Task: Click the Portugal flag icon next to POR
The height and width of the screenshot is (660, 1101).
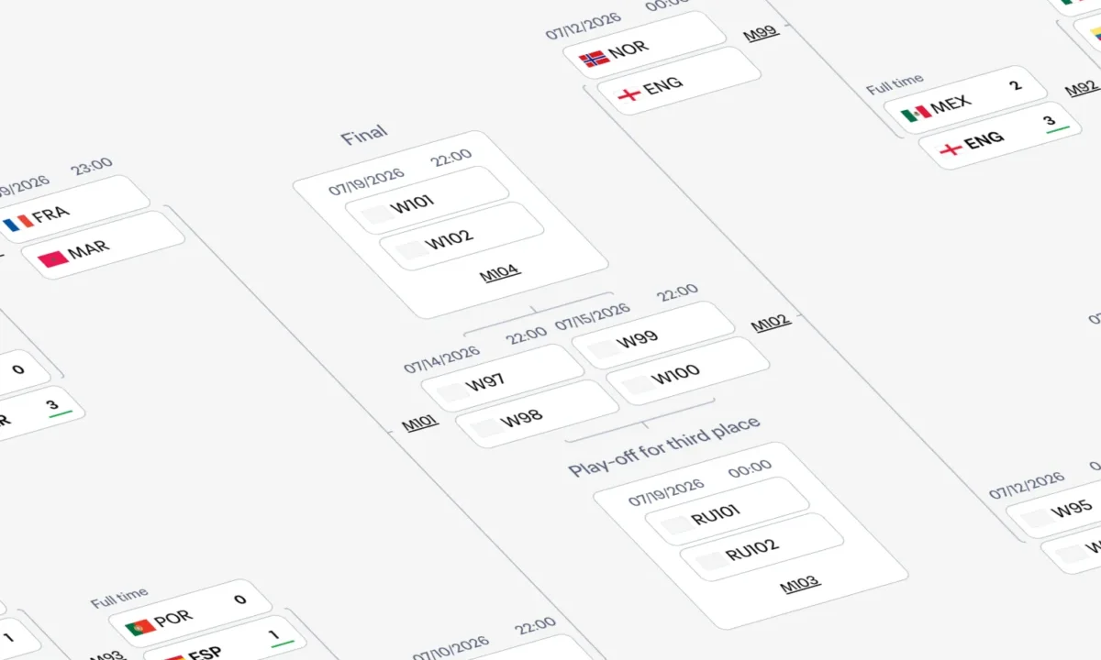Action: point(139,626)
